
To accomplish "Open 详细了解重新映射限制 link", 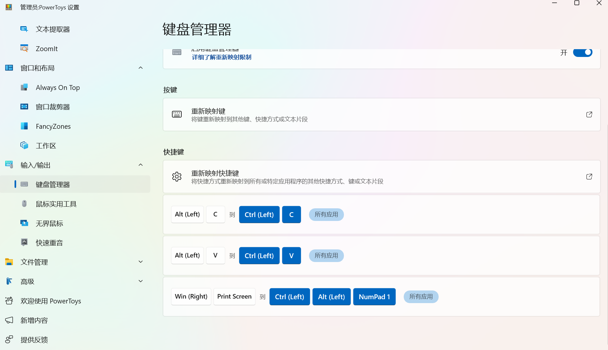I will point(221,57).
